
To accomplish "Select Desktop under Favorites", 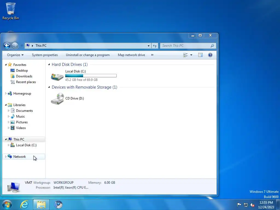I will (x=22, y=71).
